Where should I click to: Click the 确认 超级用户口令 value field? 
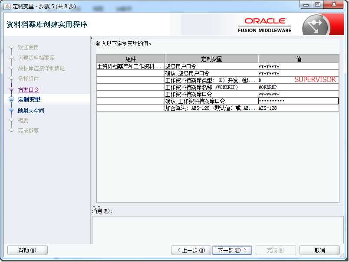(299, 73)
